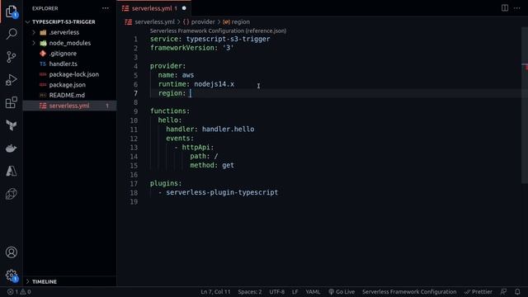Open editor more actions ellipsis
The image size is (528, 297).
517,7
